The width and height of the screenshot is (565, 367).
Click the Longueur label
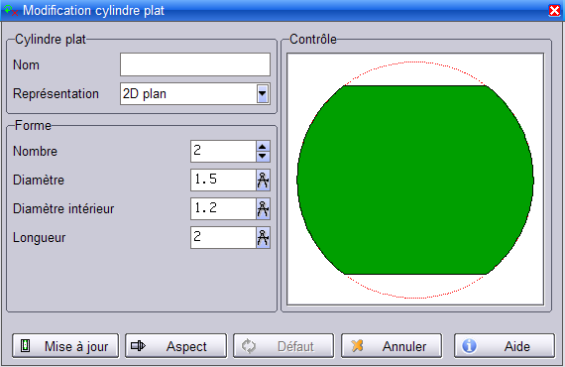pos(40,238)
